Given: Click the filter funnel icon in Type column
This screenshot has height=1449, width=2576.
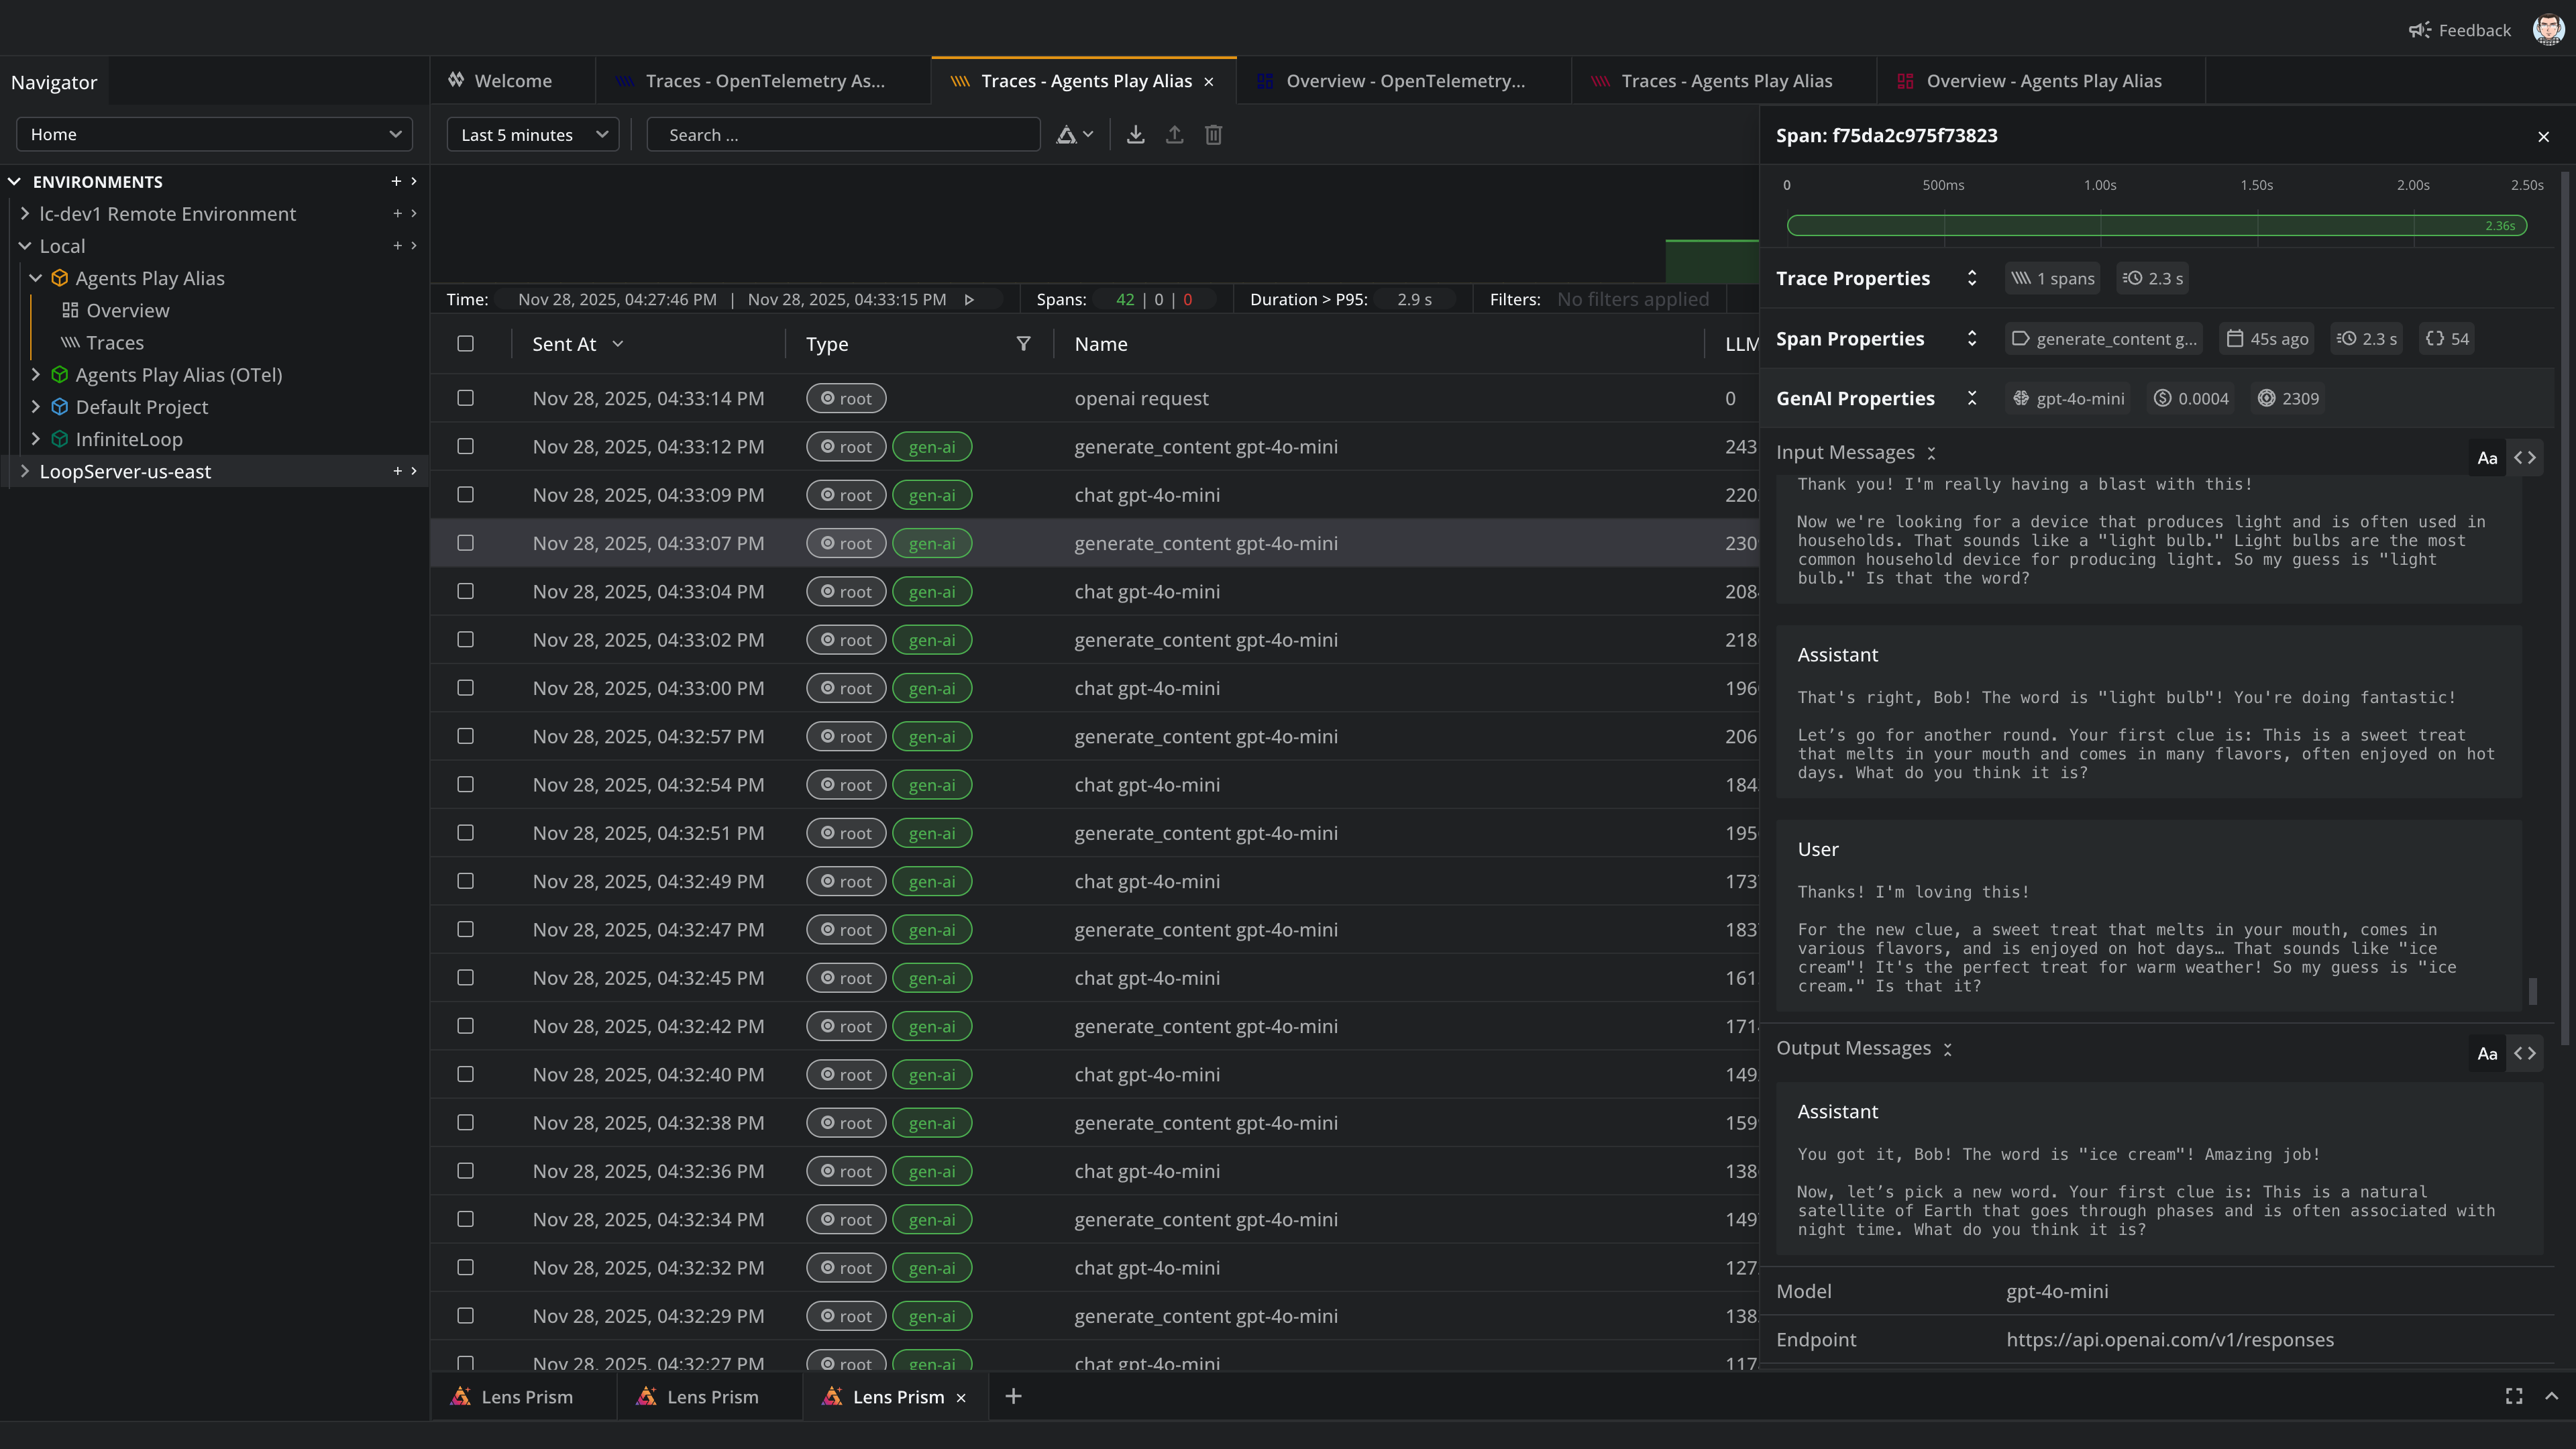Looking at the screenshot, I should pos(1023,344).
